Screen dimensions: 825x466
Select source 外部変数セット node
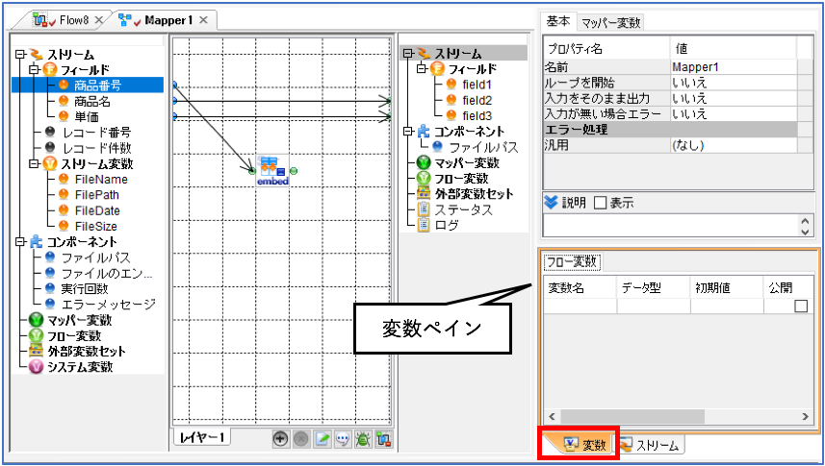point(87,351)
